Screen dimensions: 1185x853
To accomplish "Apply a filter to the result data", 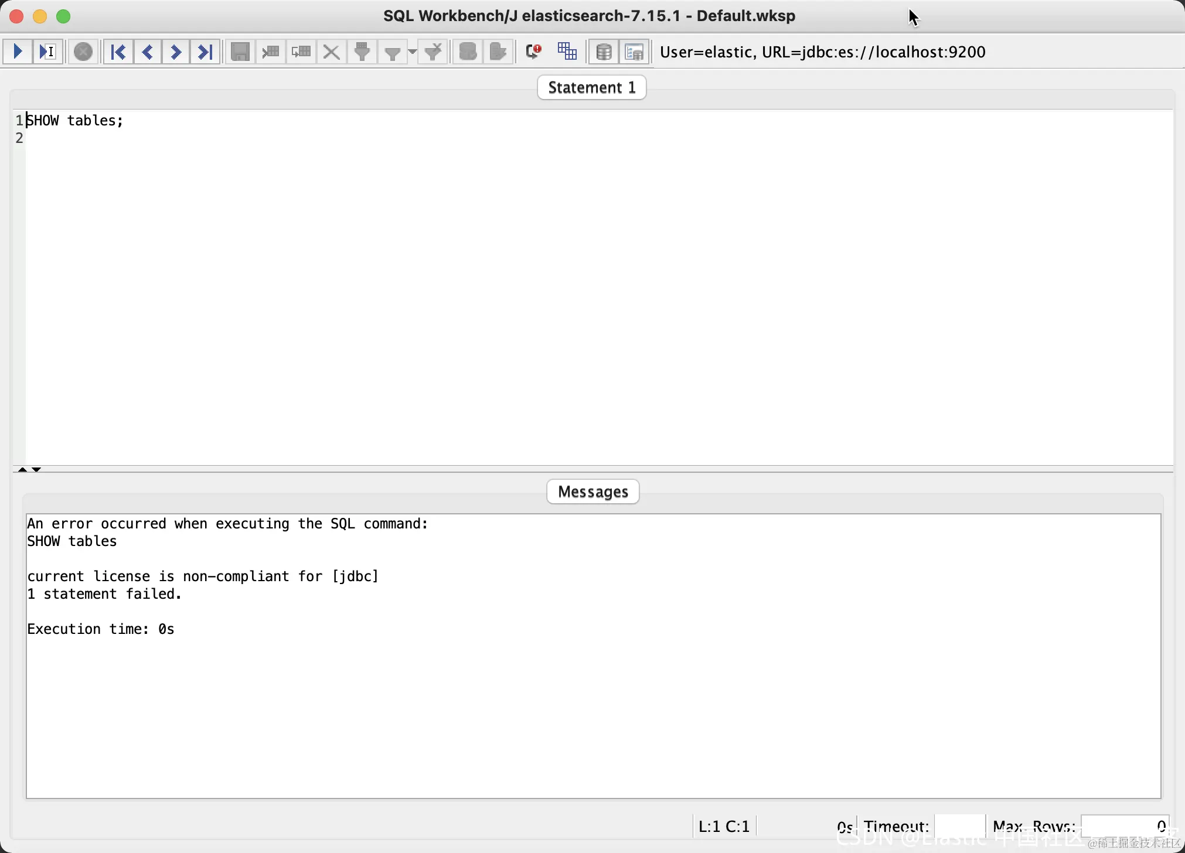I will coord(362,52).
